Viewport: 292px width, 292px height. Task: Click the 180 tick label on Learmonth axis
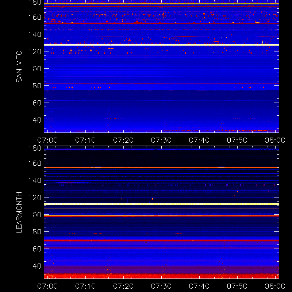tap(35, 148)
